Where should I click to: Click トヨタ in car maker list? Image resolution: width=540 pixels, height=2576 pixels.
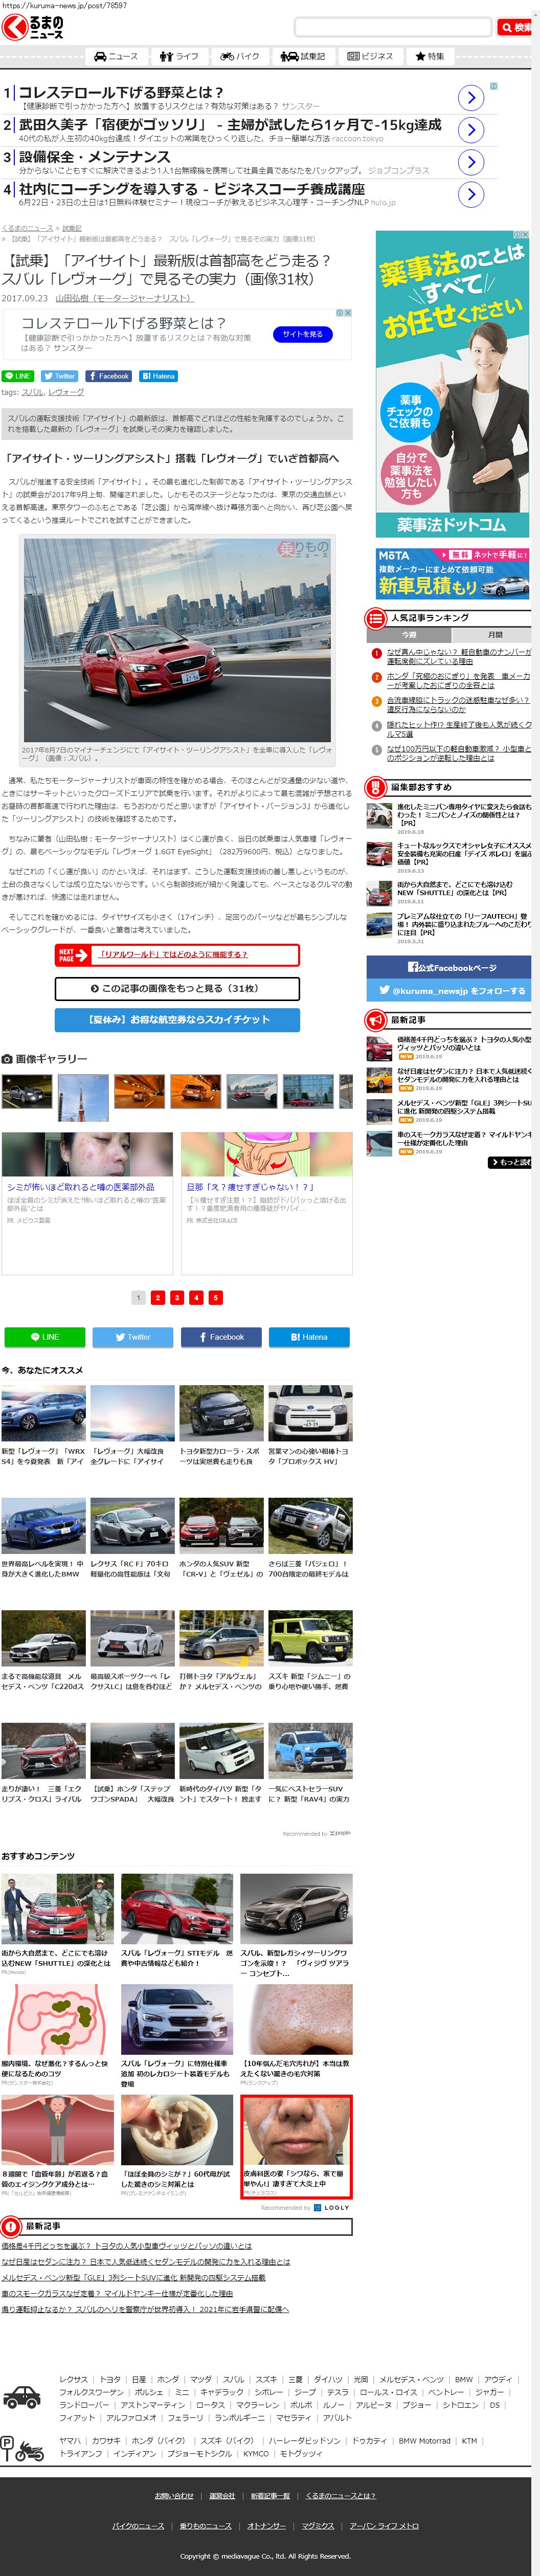pos(110,2380)
